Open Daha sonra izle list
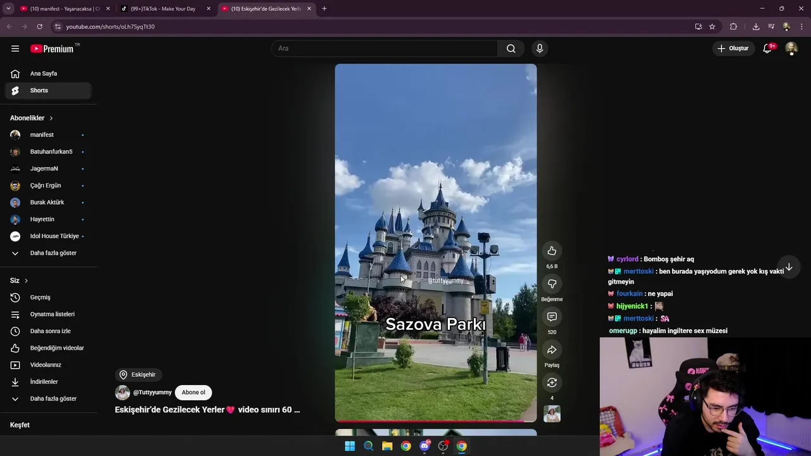The width and height of the screenshot is (811, 456). click(x=48, y=331)
